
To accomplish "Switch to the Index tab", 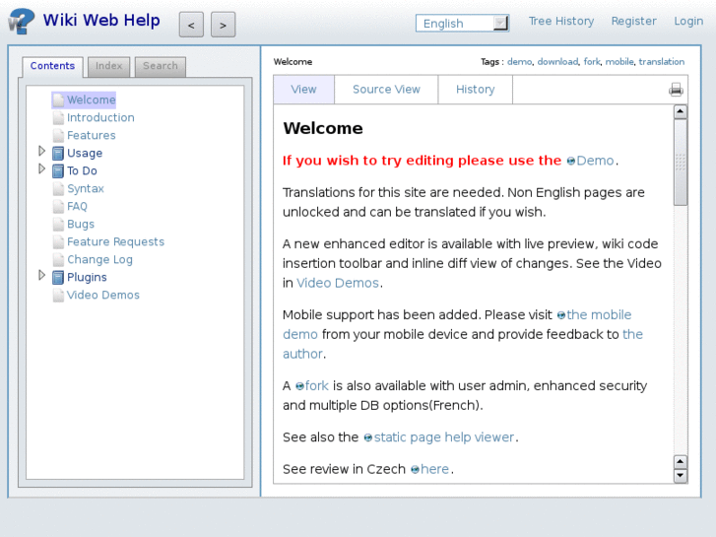I will point(108,66).
